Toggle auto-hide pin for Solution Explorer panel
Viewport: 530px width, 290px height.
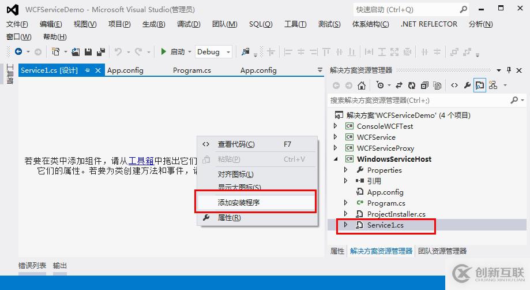click(x=509, y=70)
